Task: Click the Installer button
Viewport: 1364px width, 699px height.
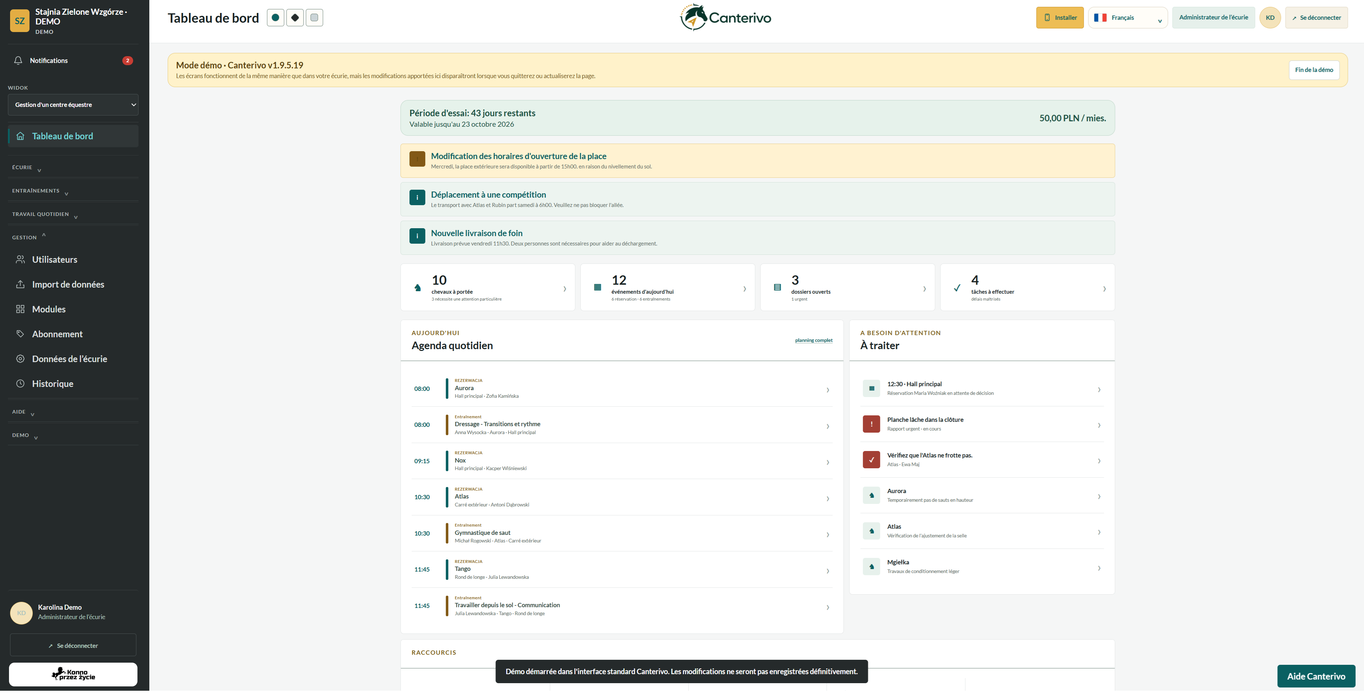Action: [x=1060, y=18]
